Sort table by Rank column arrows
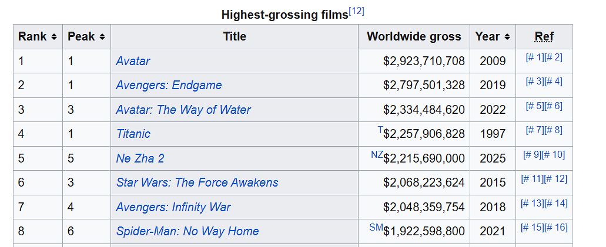This screenshot has width=606, height=247. coord(54,37)
